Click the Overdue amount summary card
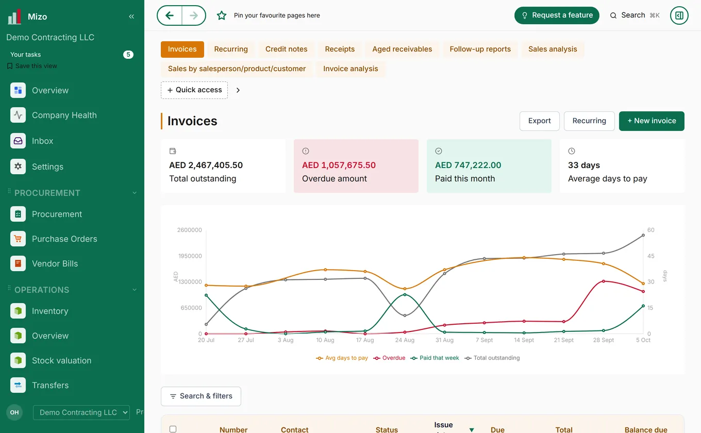The image size is (701, 433). click(356, 166)
